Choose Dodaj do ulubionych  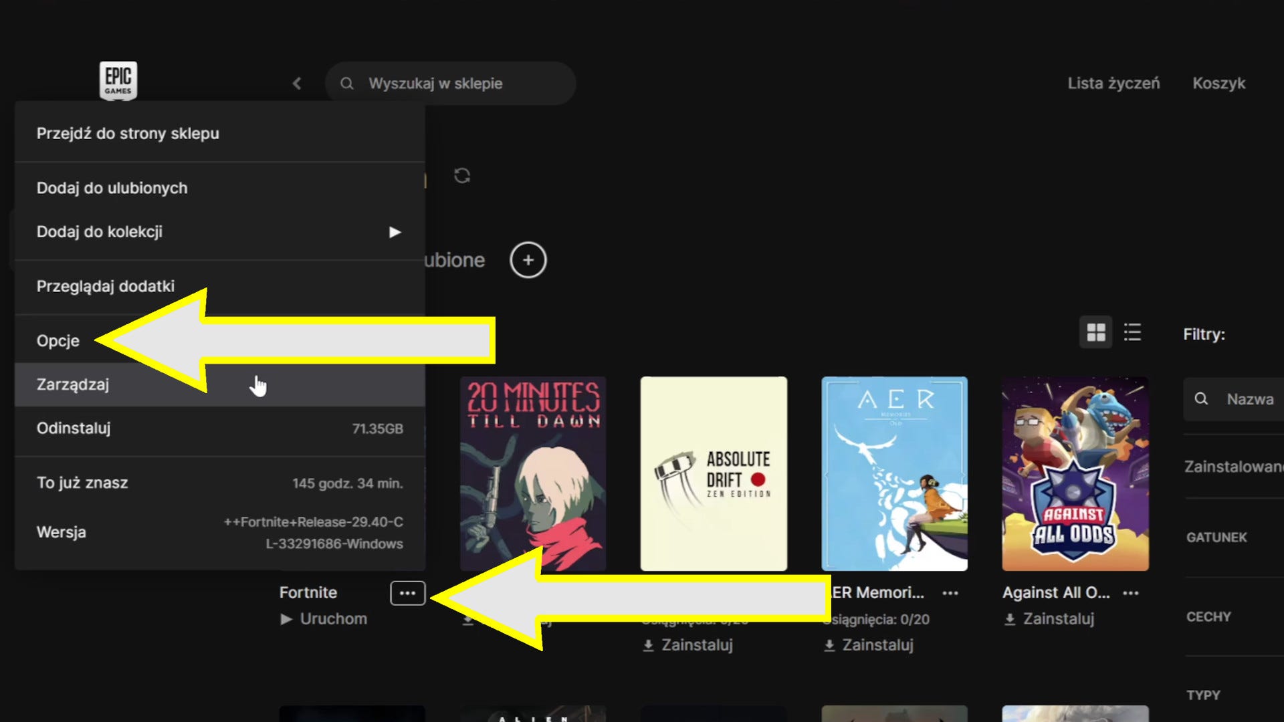coord(220,189)
